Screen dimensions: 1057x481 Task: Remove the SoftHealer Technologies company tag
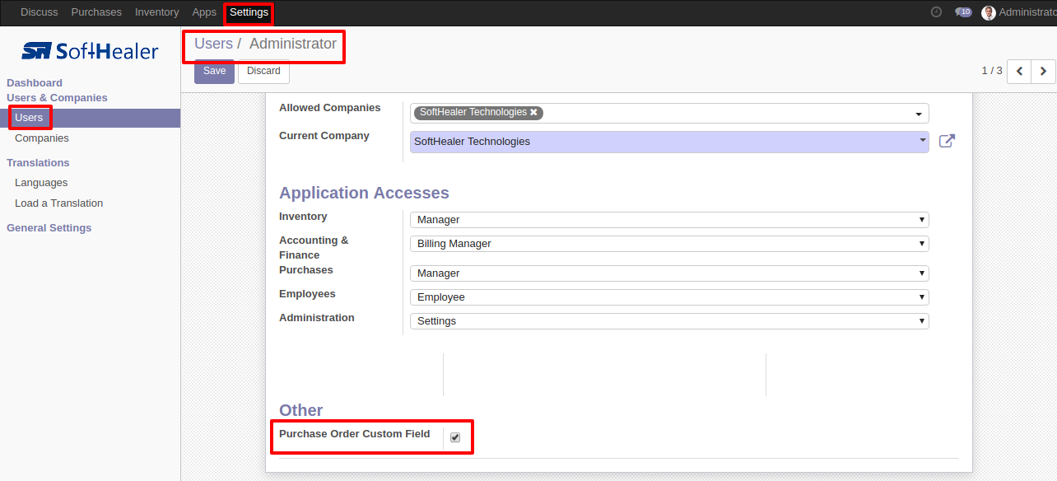533,112
